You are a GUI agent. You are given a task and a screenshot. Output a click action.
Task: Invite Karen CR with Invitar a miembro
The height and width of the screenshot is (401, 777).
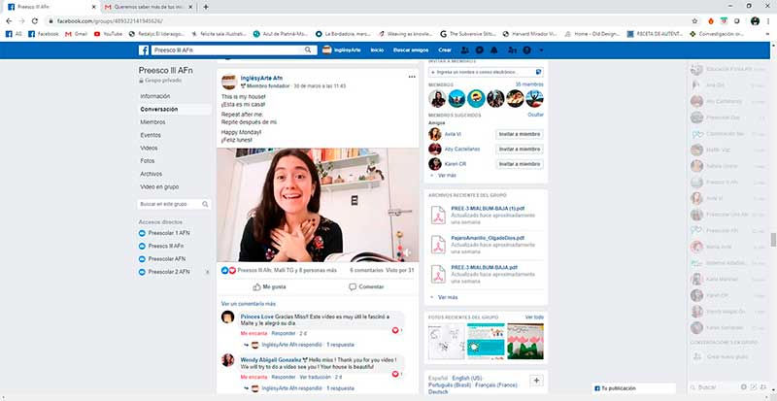coord(520,164)
